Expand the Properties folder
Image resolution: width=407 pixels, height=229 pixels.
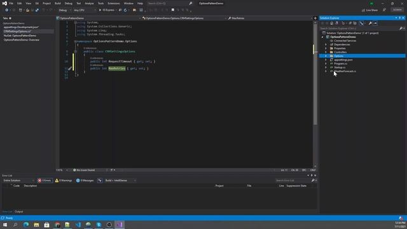(326, 48)
